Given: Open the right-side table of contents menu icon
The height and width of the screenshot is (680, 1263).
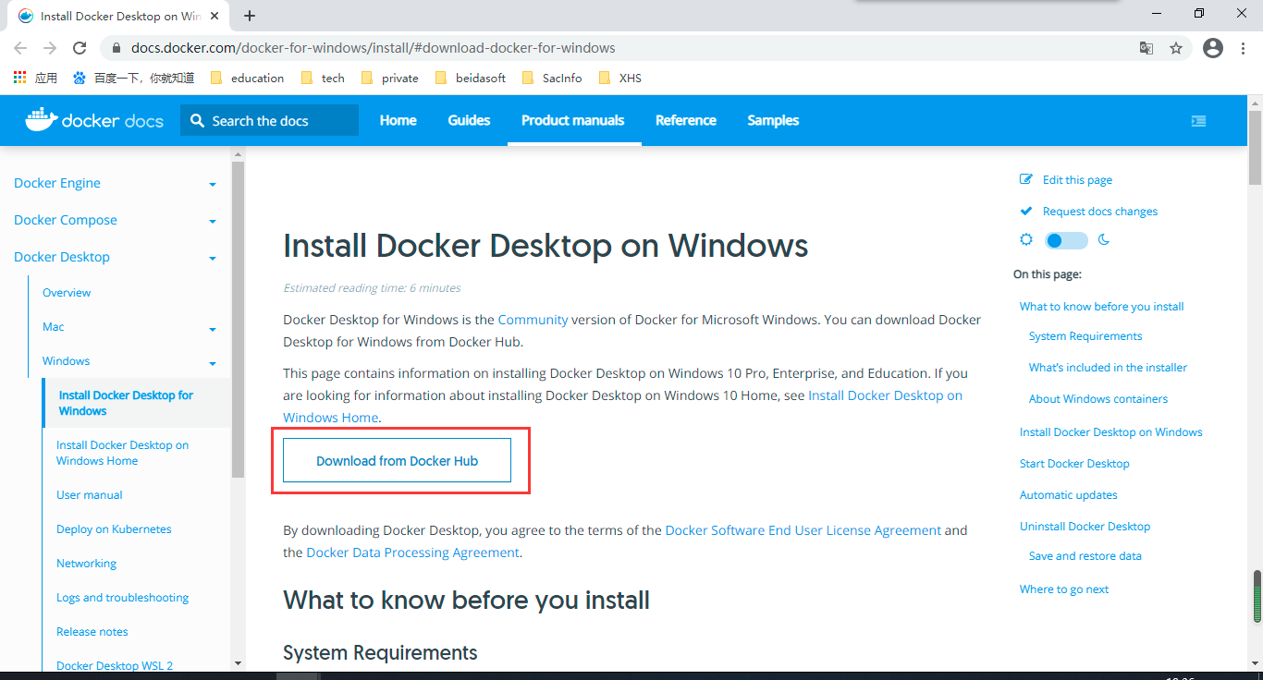Looking at the screenshot, I should [x=1198, y=121].
